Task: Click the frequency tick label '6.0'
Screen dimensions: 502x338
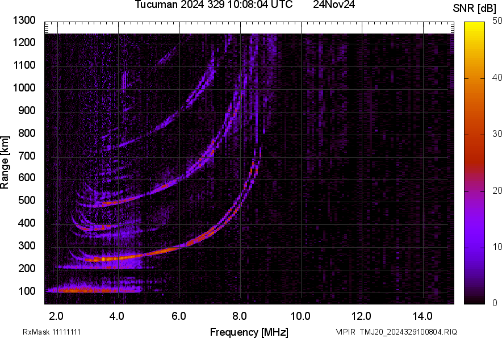Action: click(179, 316)
